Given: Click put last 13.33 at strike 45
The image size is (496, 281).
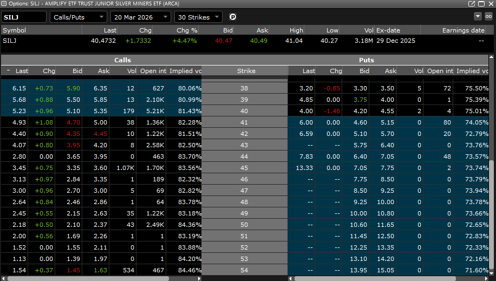Looking at the screenshot, I should pyautogui.click(x=304, y=168).
